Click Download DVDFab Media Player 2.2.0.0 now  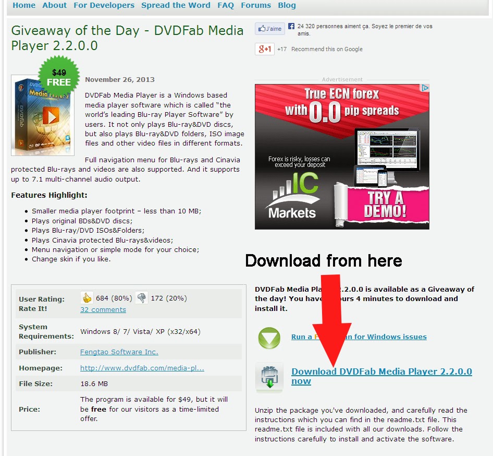tap(381, 376)
